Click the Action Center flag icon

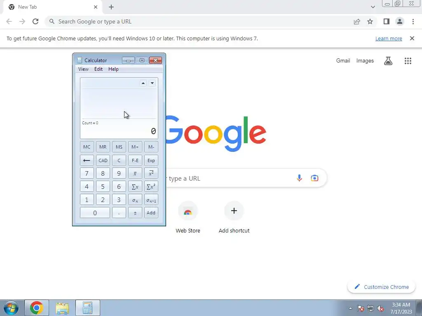point(361,308)
